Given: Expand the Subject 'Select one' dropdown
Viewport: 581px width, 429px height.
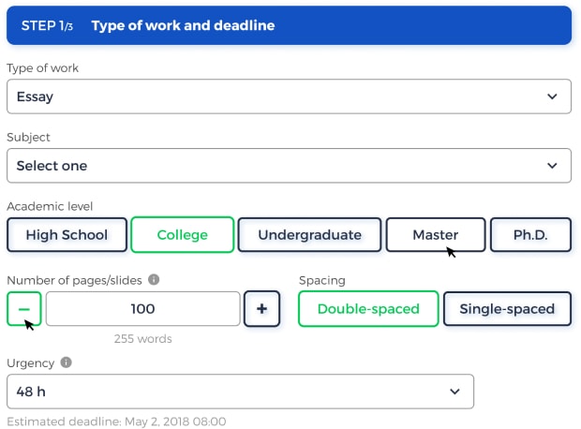Looking at the screenshot, I should [281, 166].
